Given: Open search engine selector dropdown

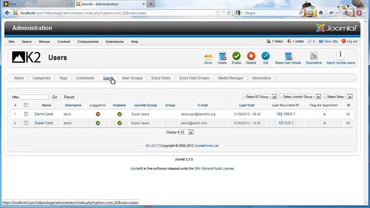Looking at the screenshot, I should coord(239,13).
